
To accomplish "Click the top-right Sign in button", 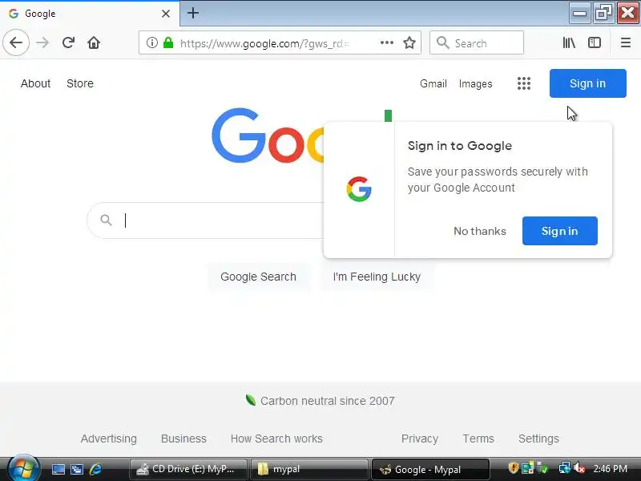I will point(588,83).
